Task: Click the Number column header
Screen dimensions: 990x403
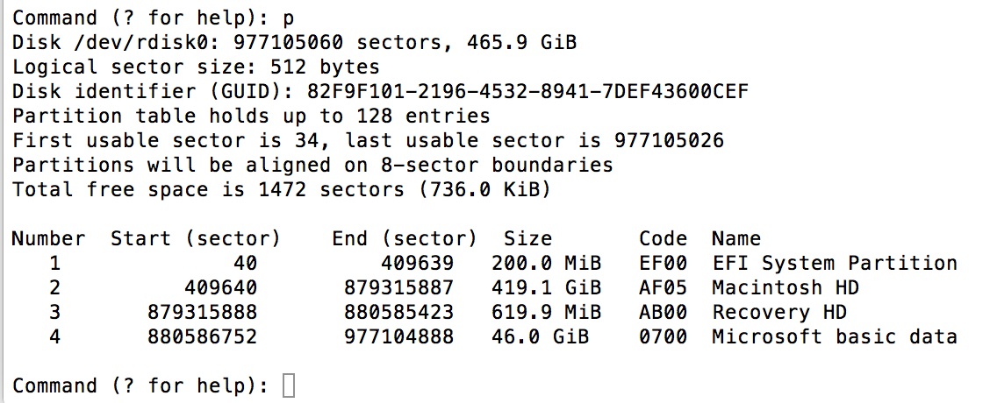Action: point(48,238)
